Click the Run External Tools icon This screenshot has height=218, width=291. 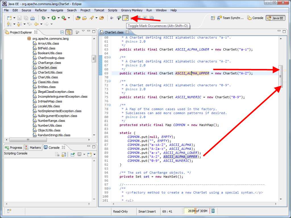(64, 18)
